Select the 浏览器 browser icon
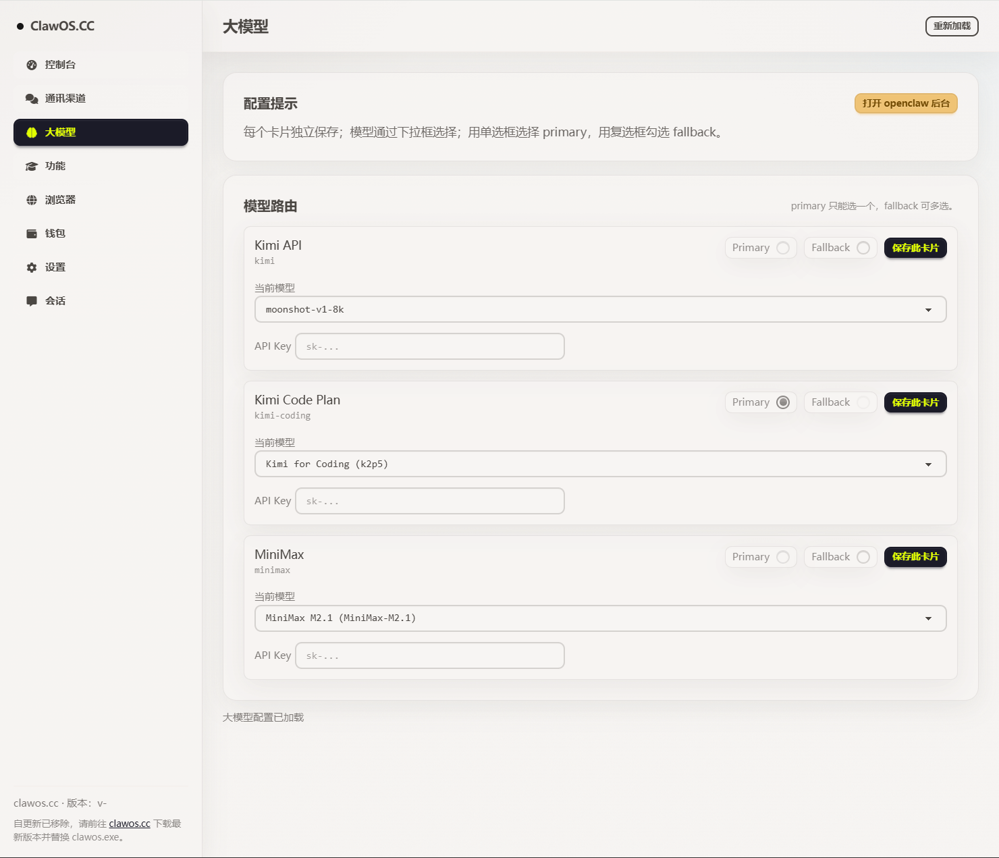 31,200
